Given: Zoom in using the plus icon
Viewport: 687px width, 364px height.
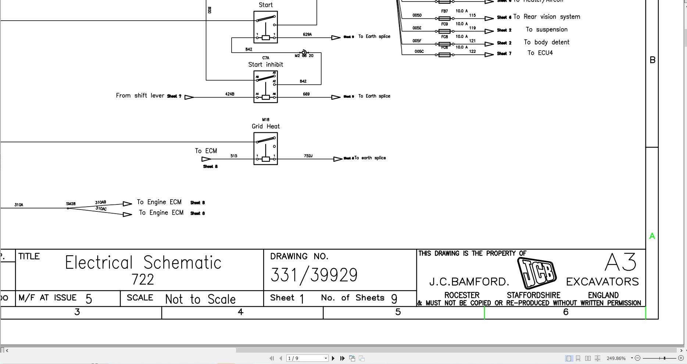Looking at the screenshot, I should [x=681, y=358].
